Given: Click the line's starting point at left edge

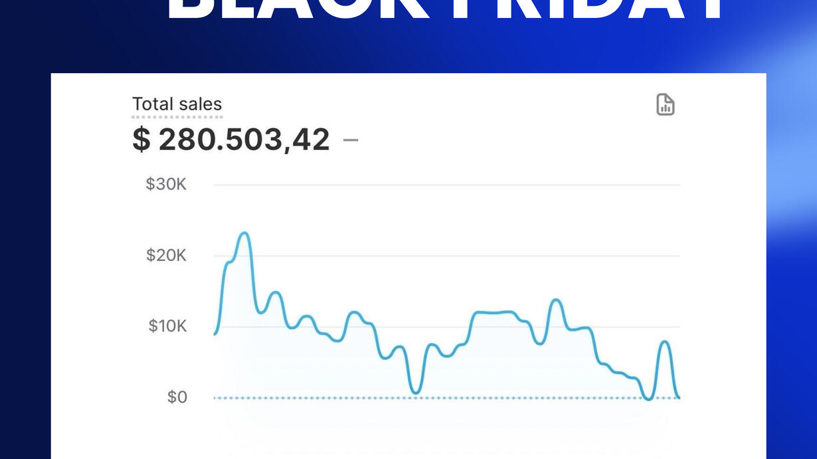Looking at the screenshot, I should 215,333.
